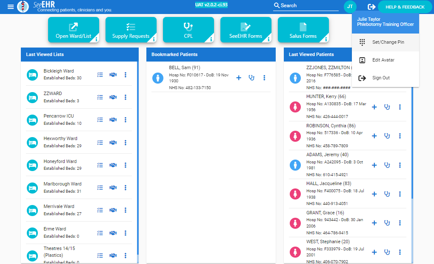Click patient avatar icon for BELL, Sam
The image size is (434, 264).
click(x=158, y=78)
